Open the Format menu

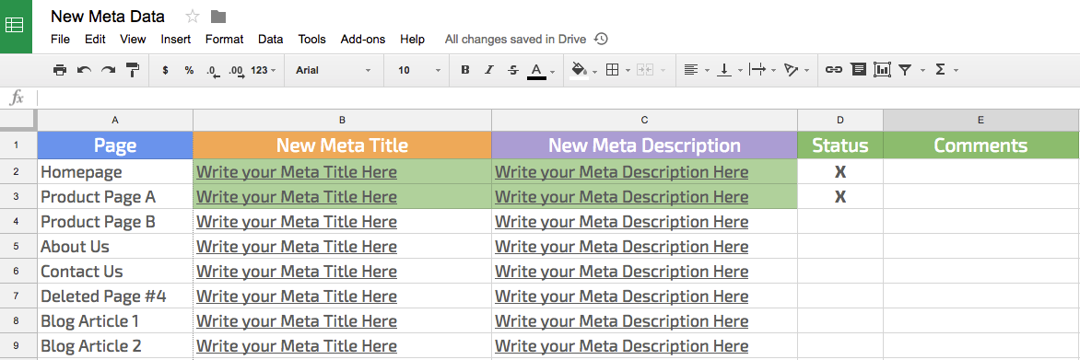pos(225,40)
